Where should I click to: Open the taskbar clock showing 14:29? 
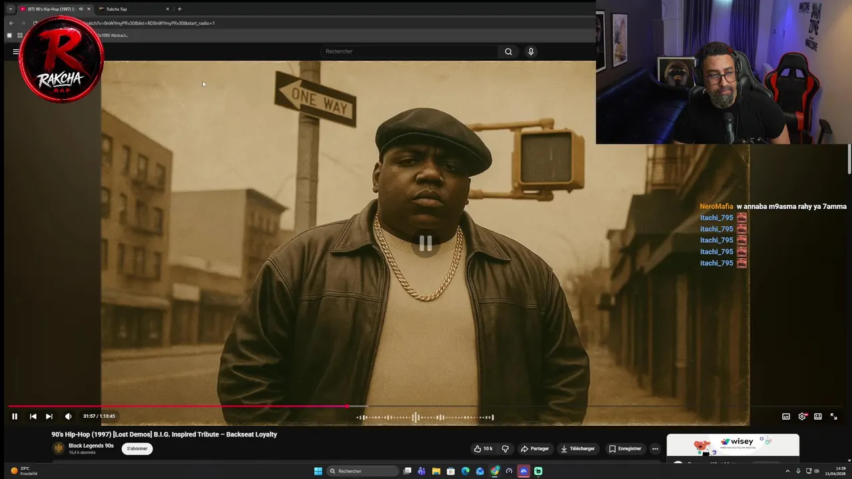pos(835,471)
